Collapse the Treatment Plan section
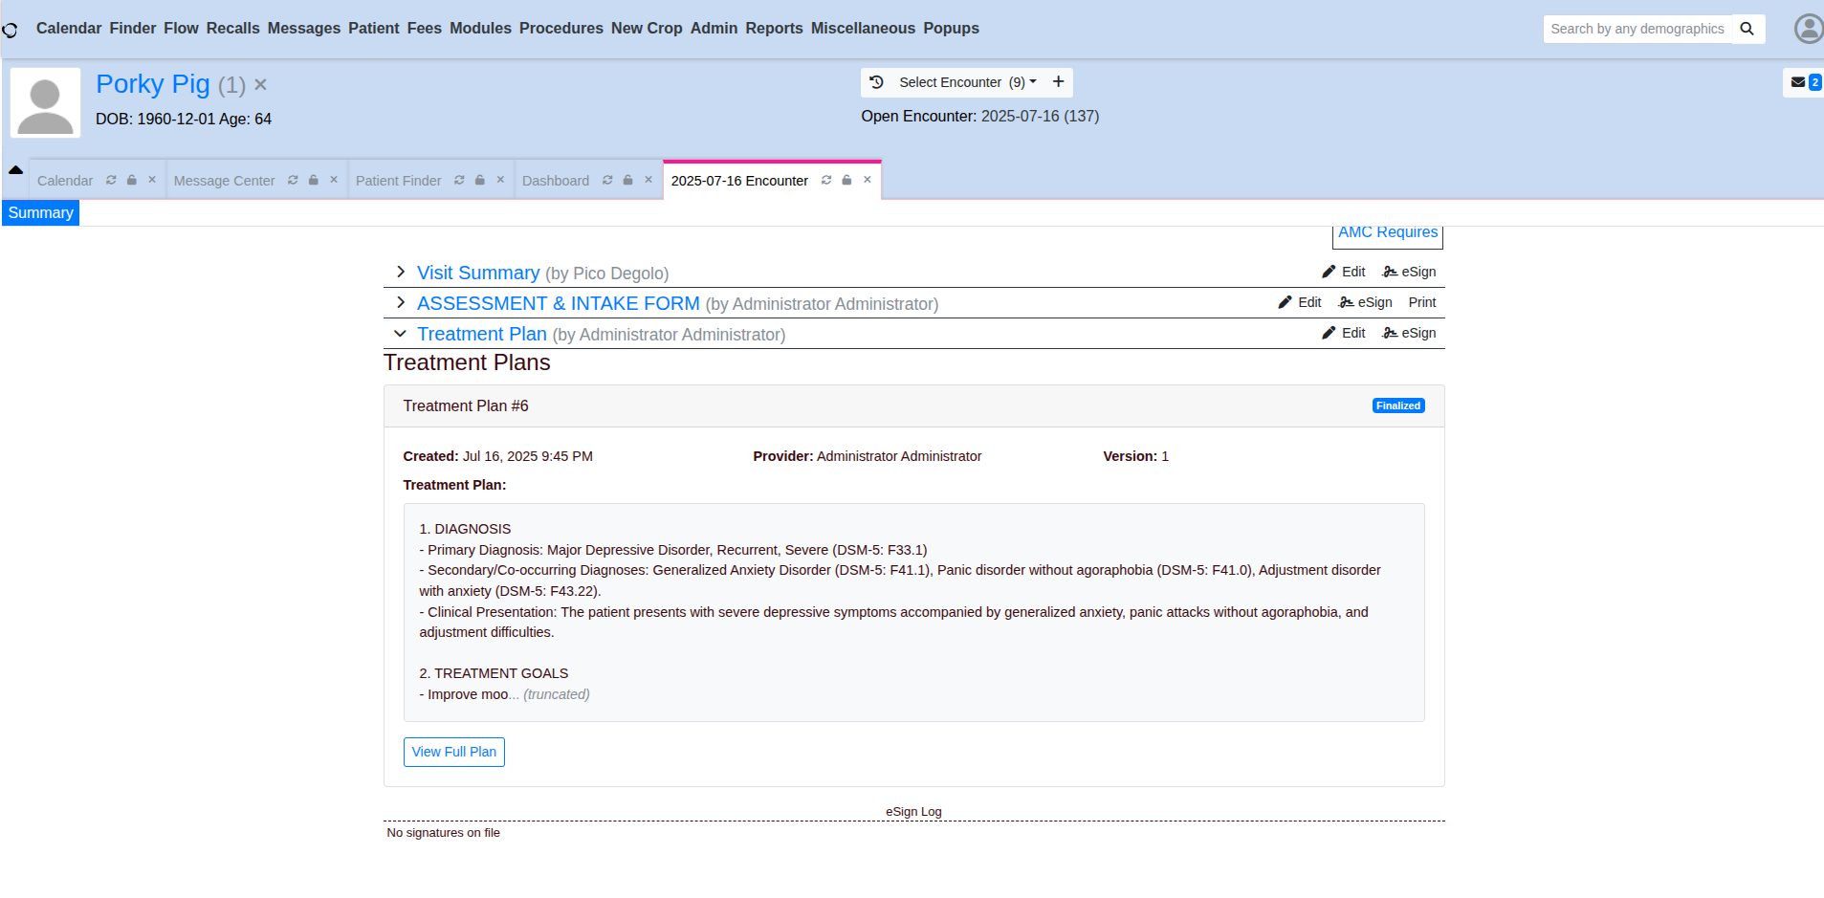The image size is (1824, 898). pyautogui.click(x=400, y=334)
